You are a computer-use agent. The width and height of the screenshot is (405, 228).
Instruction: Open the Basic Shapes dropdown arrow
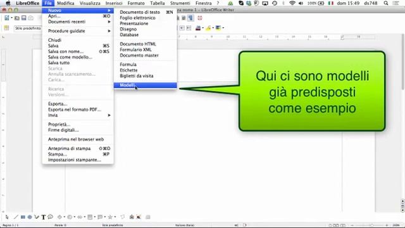(x=64, y=217)
